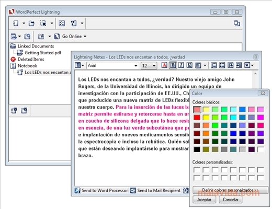
Task: Click the send folder icon beside Go Online
Action: 41,37
